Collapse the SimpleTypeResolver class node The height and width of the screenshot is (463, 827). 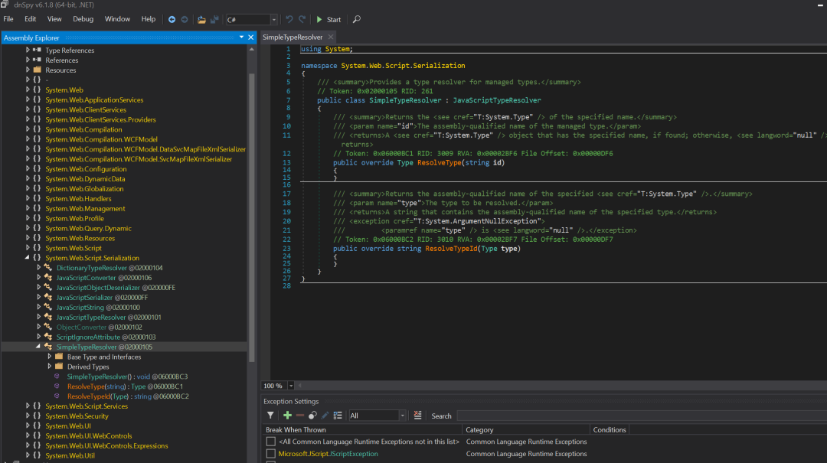tap(38, 347)
